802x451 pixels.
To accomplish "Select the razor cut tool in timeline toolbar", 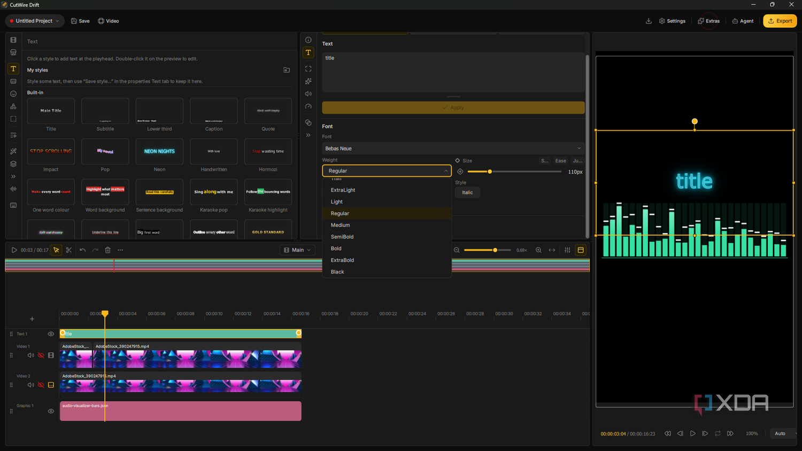I will (x=69, y=250).
